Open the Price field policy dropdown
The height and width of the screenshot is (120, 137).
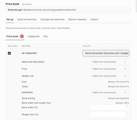click(109, 69)
